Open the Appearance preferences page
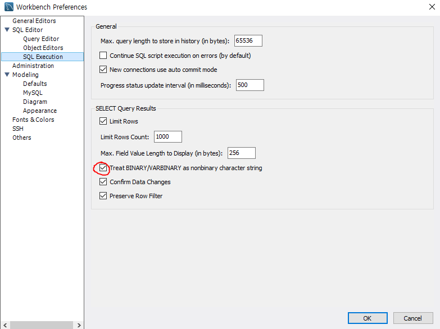440x329 pixels. [x=39, y=111]
